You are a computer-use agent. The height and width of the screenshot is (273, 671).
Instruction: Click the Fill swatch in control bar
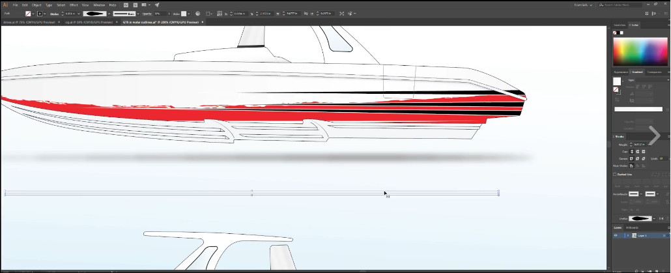pyautogui.click(x=28, y=13)
